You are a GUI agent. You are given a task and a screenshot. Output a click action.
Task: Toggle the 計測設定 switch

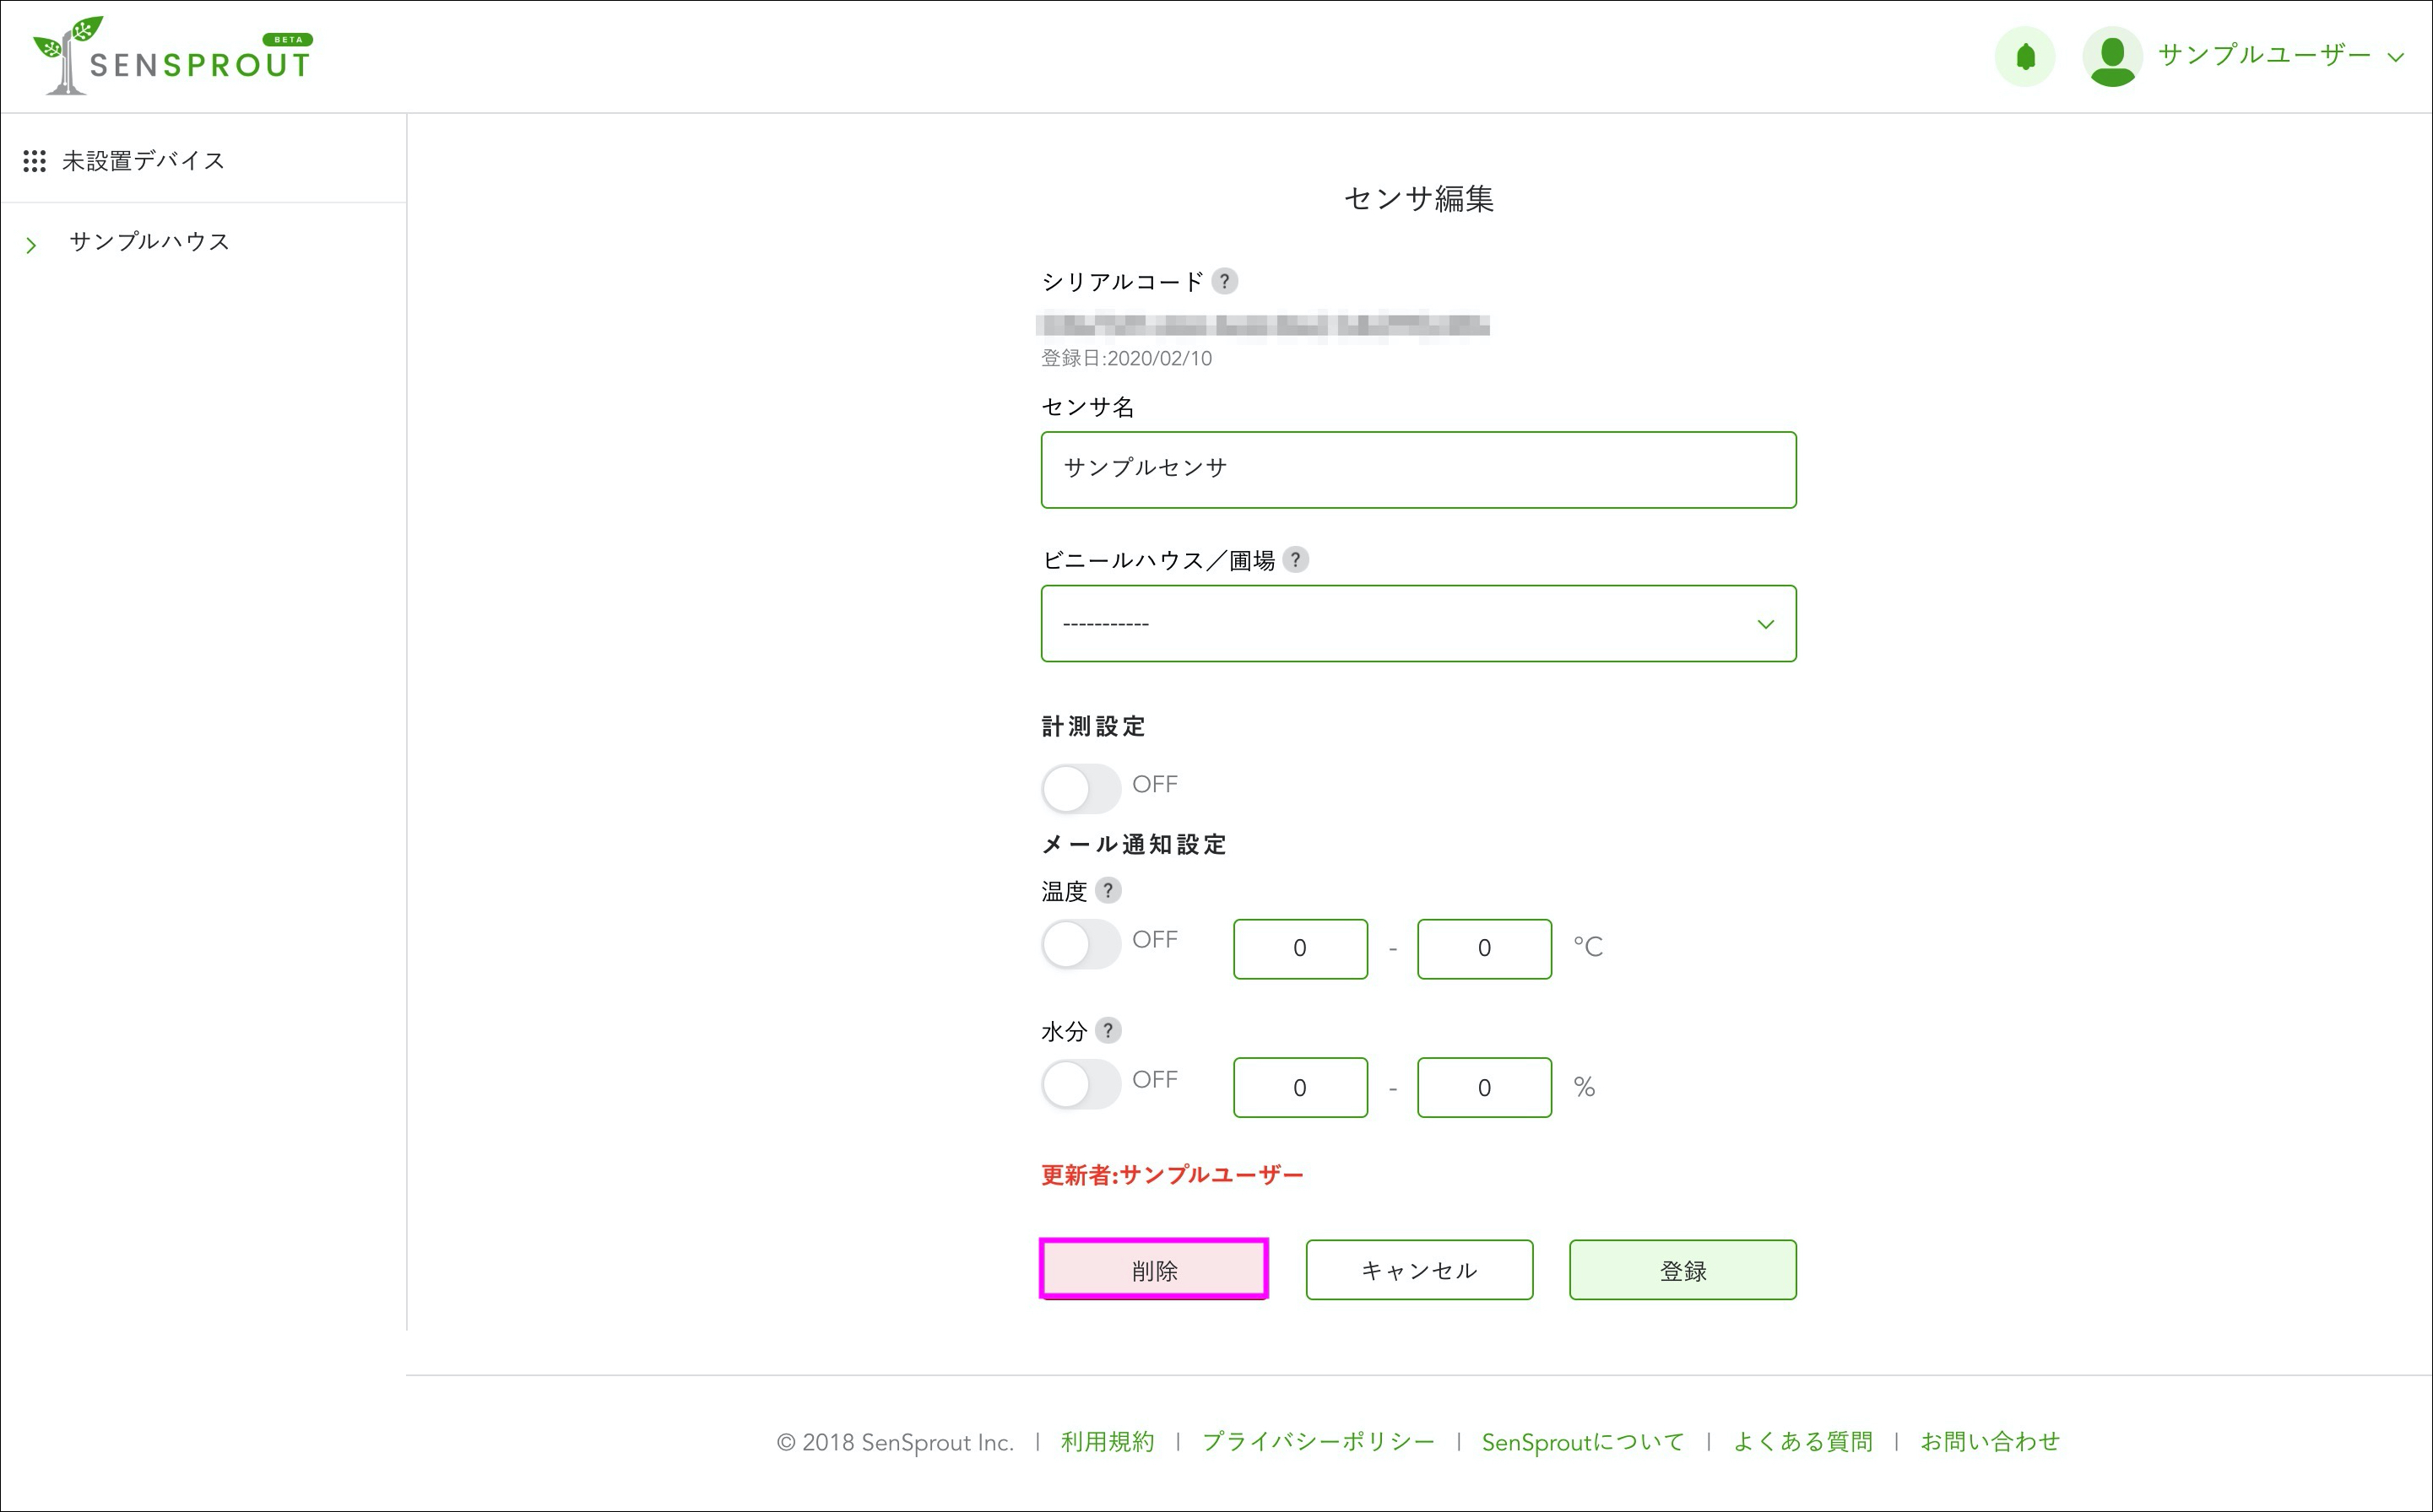pyautogui.click(x=1081, y=788)
